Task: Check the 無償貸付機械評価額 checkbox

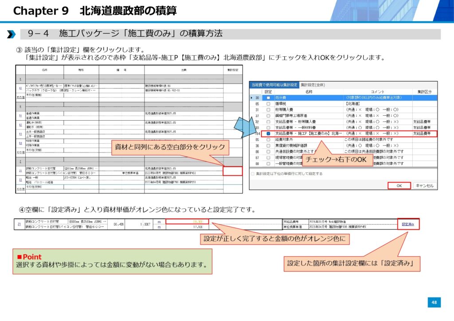Action: [x=268, y=145]
